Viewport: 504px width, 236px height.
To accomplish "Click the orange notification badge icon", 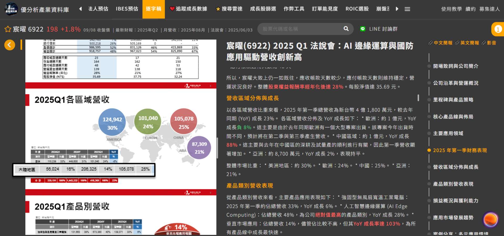I will [498, 29].
